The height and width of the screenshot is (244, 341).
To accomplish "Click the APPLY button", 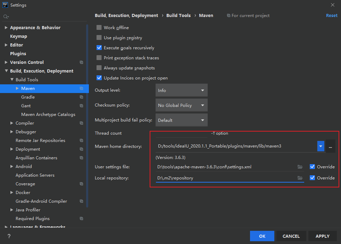I will click(x=323, y=236).
